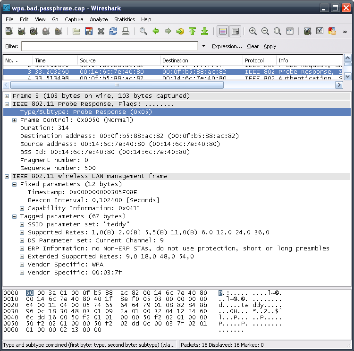Toggle auto scroll in live capture
The image size is (354, 351).
[x=235, y=32]
